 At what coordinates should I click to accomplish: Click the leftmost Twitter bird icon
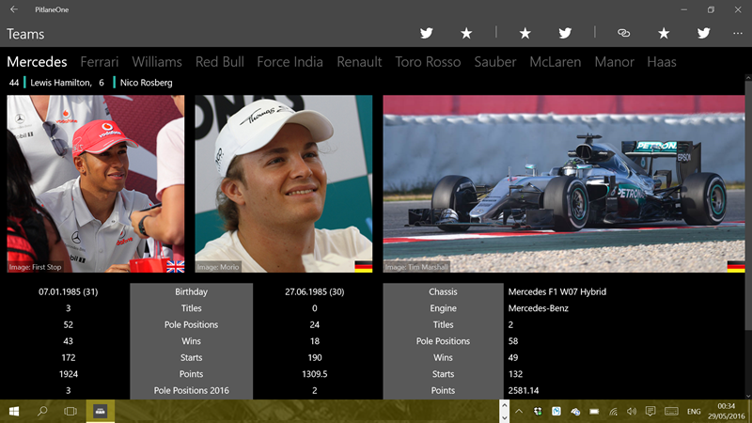point(427,33)
